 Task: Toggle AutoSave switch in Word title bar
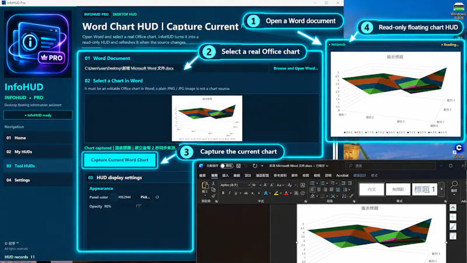[x=226, y=166]
